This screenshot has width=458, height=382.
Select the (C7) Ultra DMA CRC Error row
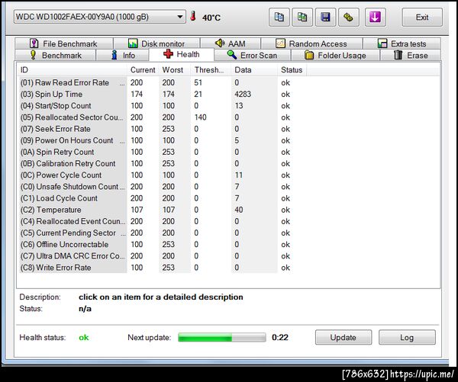coord(162,256)
